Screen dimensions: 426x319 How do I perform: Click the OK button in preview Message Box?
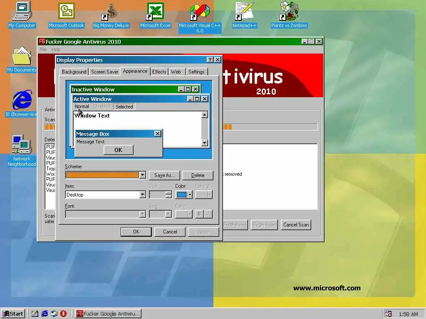click(119, 150)
